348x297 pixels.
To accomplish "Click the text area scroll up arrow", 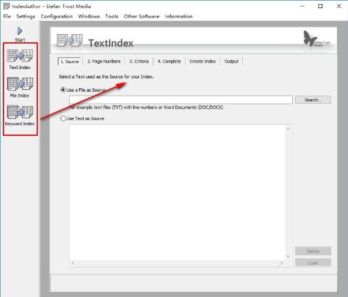I will 288,129.
